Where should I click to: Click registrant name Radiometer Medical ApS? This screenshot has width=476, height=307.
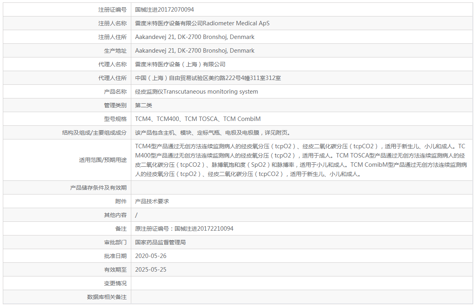coord(236,23)
